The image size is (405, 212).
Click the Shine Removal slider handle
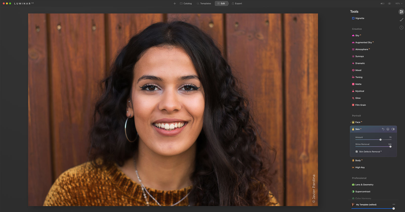click(390, 147)
